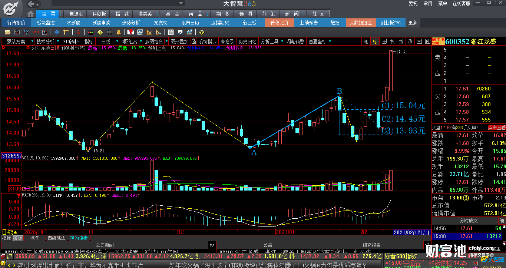Viewport: 506px width, 268px height.
Task: Select the 四维战法 template tab
Action: click(x=56, y=238)
